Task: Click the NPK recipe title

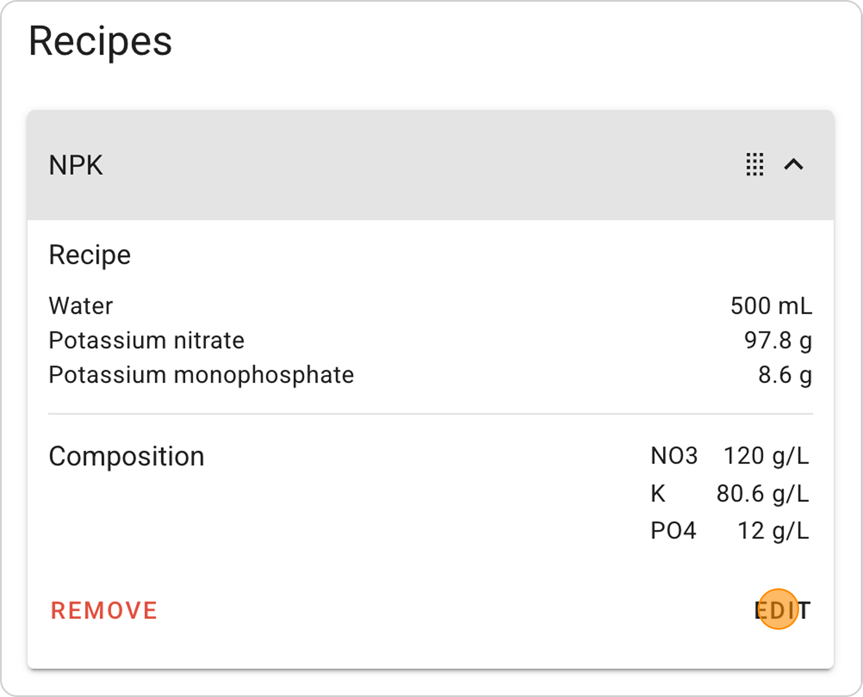Action: [x=76, y=165]
